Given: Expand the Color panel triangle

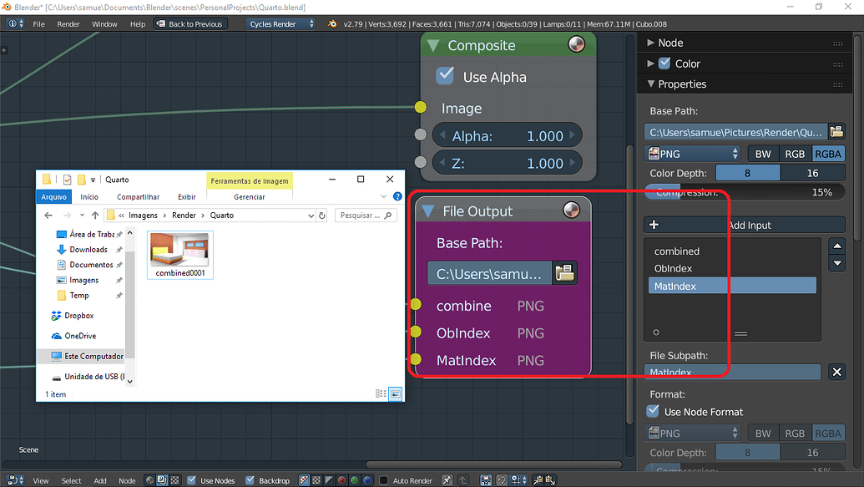Looking at the screenshot, I should pyautogui.click(x=651, y=63).
